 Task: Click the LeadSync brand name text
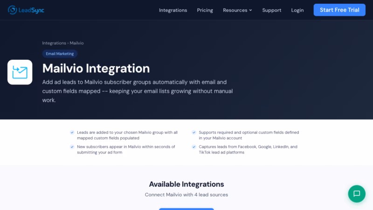32,10
